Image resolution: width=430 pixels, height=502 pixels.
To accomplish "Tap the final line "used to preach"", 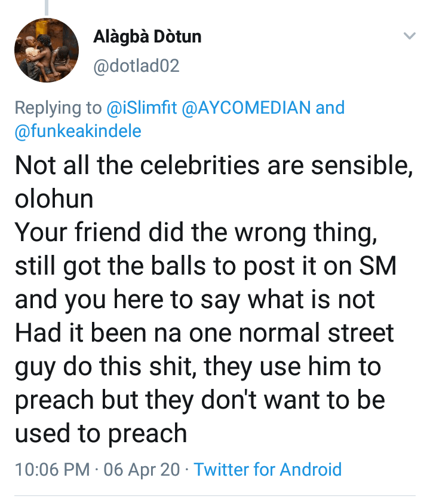I will tap(101, 433).
